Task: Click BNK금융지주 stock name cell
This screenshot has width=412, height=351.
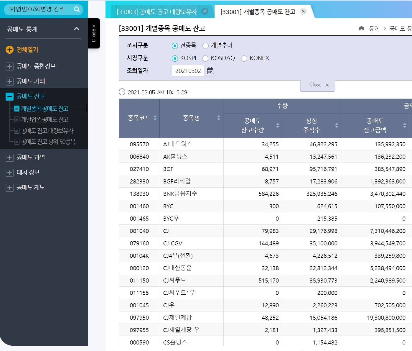Action: point(191,194)
